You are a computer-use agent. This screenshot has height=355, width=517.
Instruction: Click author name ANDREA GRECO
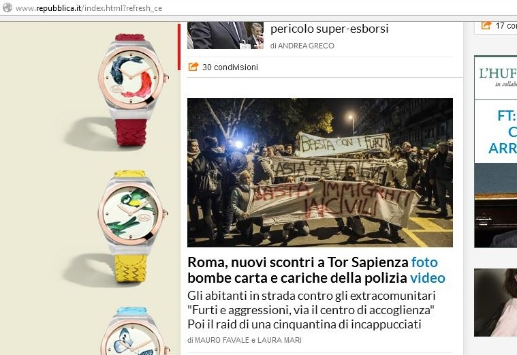click(x=306, y=46)
